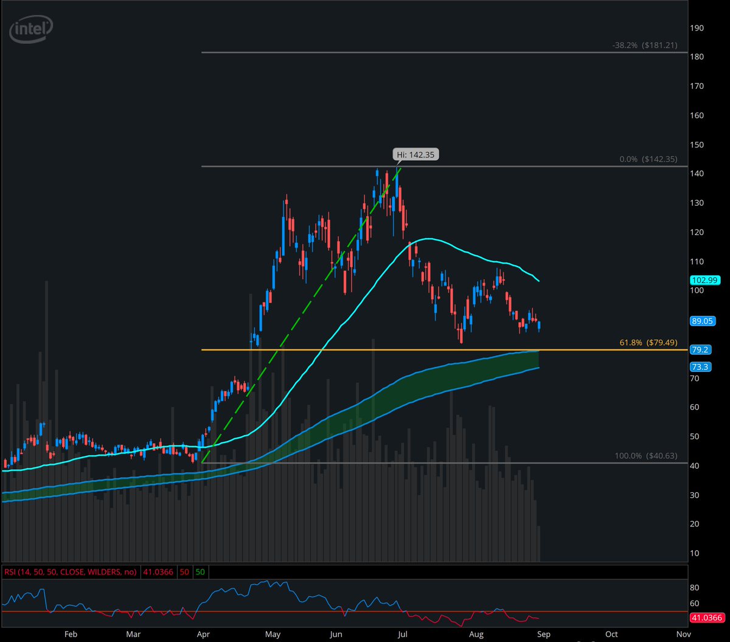Click the Feb date axis label

point(71,634)
